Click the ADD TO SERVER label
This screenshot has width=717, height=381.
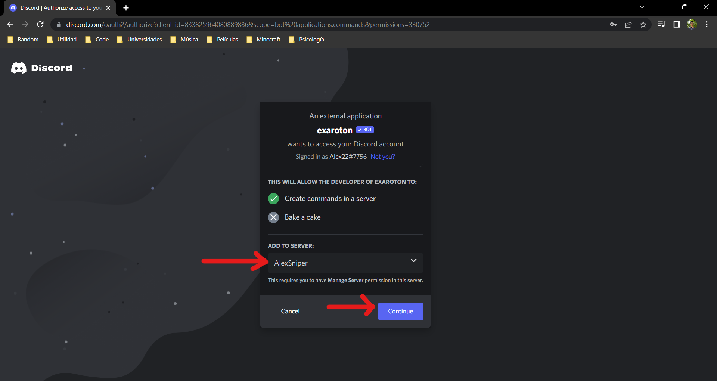coord(291,246)
